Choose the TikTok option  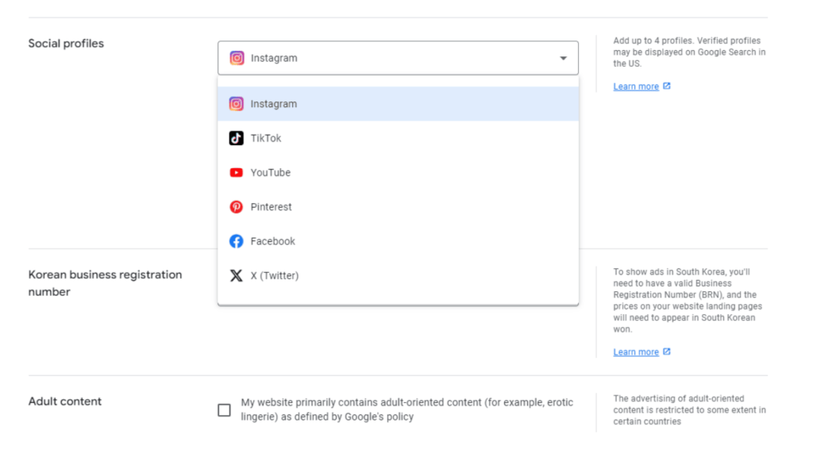pyautogui.click(x=399, y=138)
